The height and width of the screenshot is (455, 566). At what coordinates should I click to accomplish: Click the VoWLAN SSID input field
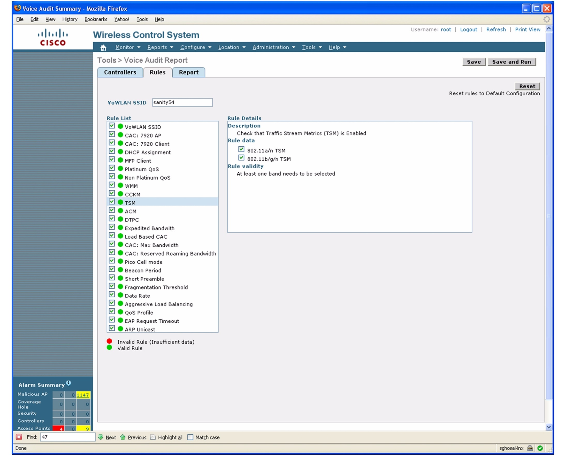coord(182,102)
